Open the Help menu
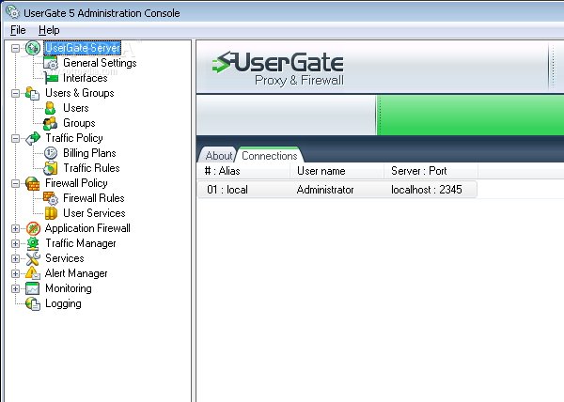564x402 pixels. click(49, 30)
